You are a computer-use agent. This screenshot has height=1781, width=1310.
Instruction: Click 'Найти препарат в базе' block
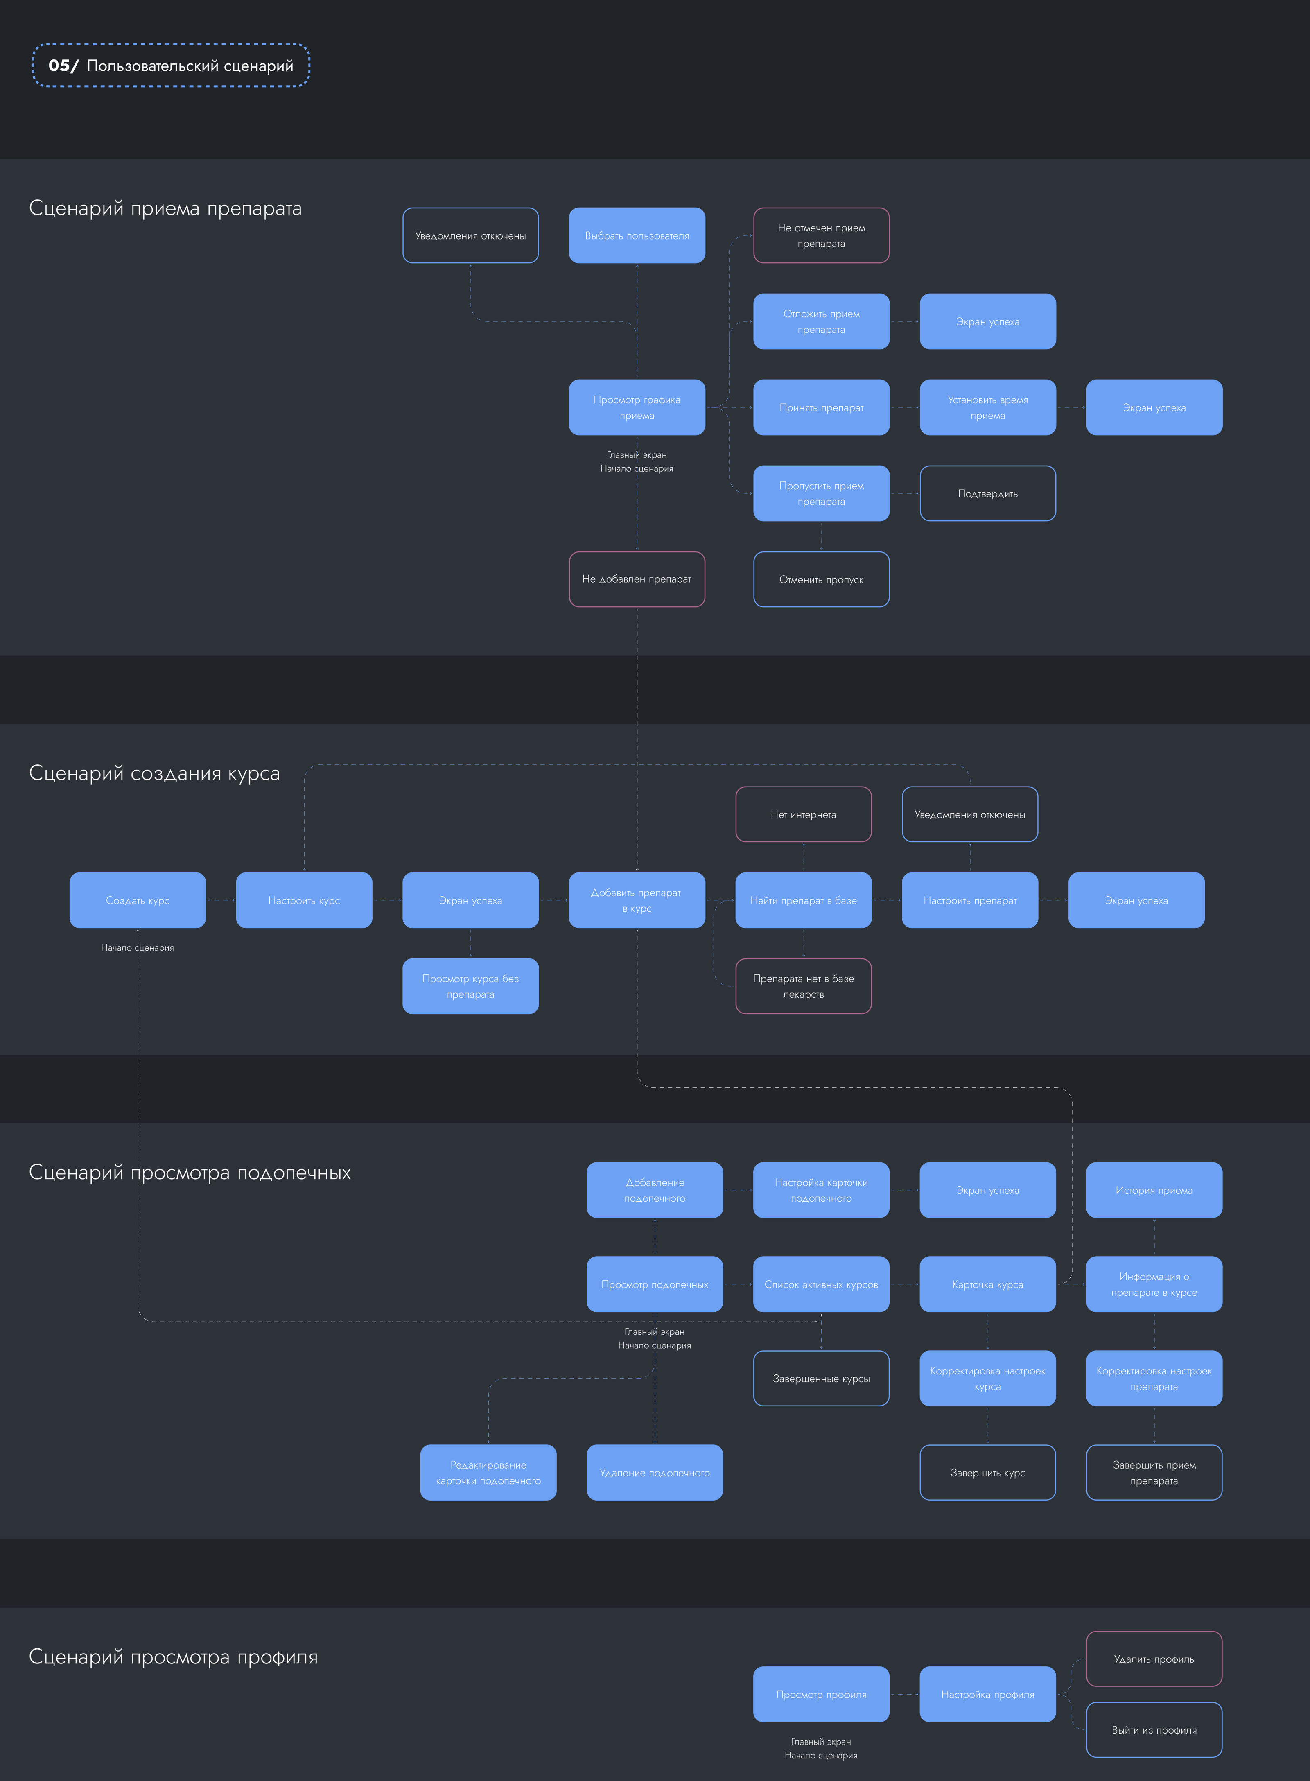coord(803,900)
